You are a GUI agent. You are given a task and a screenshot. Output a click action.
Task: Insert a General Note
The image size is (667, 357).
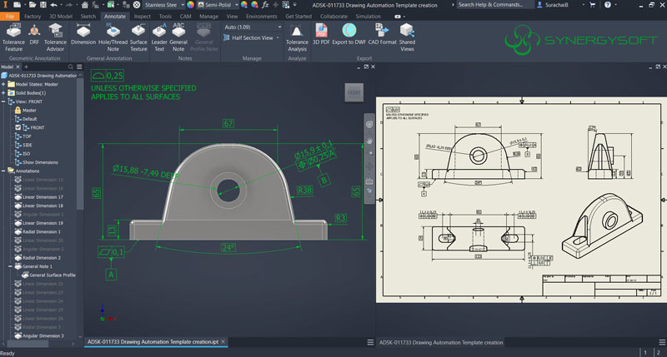tap(178, 37)
